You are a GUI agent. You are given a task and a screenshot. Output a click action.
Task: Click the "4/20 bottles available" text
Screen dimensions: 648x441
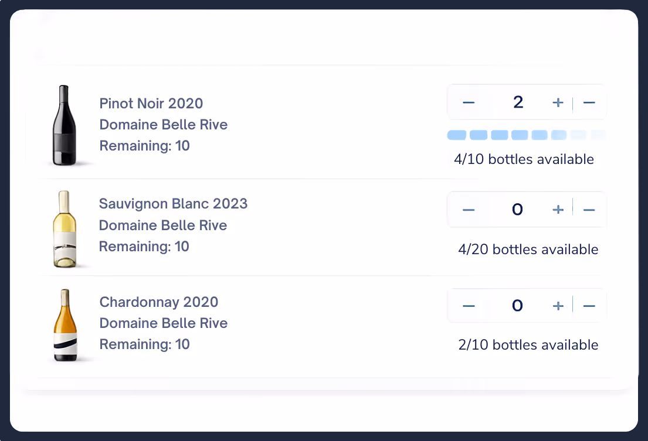[528, 249]
